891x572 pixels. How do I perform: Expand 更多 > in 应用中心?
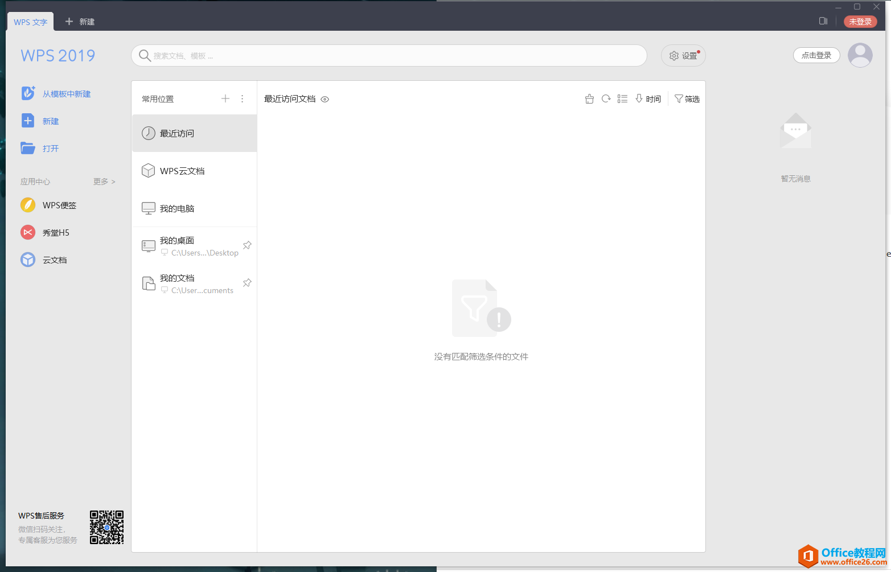[x=104, y=182]
